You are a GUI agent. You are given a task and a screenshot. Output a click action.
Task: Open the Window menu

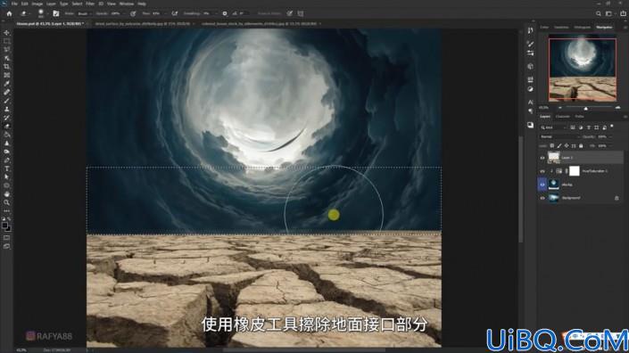(127, 4)
